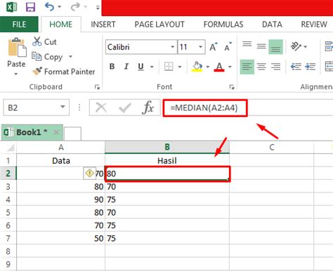The width and height of the screenshot is (333, 271).
Task: Click the Merge & Center icon
Action: tap(329, 67)
